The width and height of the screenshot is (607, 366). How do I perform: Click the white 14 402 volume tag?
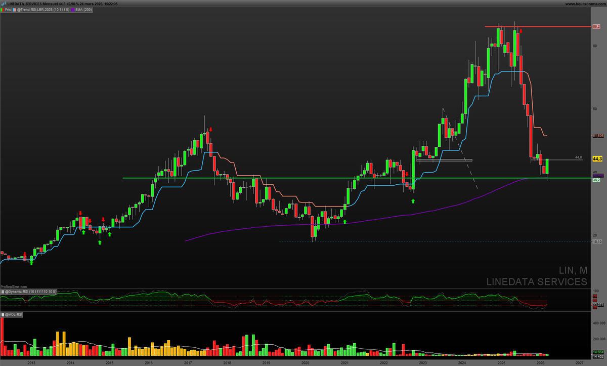pos(598,357)
